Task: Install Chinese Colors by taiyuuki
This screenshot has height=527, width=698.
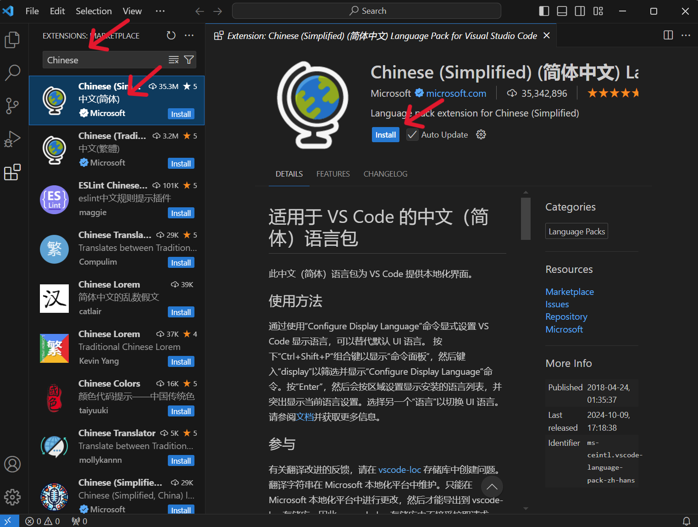Action: [181, 411]
